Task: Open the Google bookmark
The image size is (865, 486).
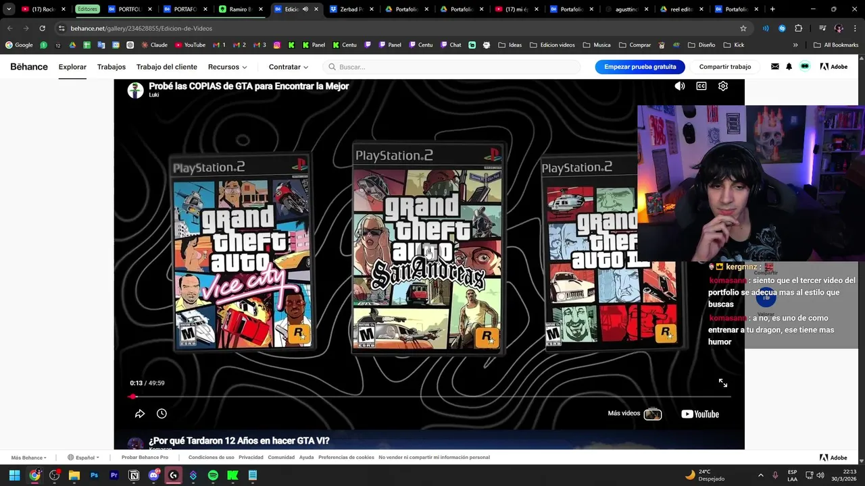Action: point(19,45)
